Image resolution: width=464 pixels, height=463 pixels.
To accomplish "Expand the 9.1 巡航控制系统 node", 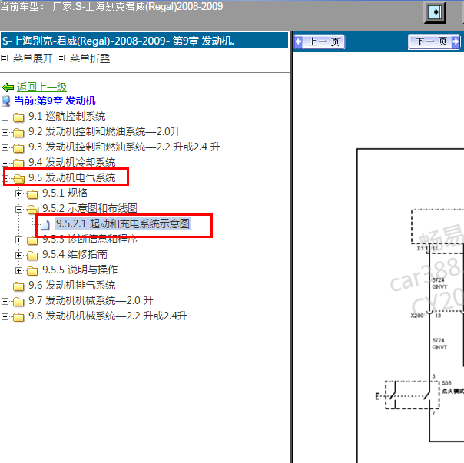I will point(5,117).
